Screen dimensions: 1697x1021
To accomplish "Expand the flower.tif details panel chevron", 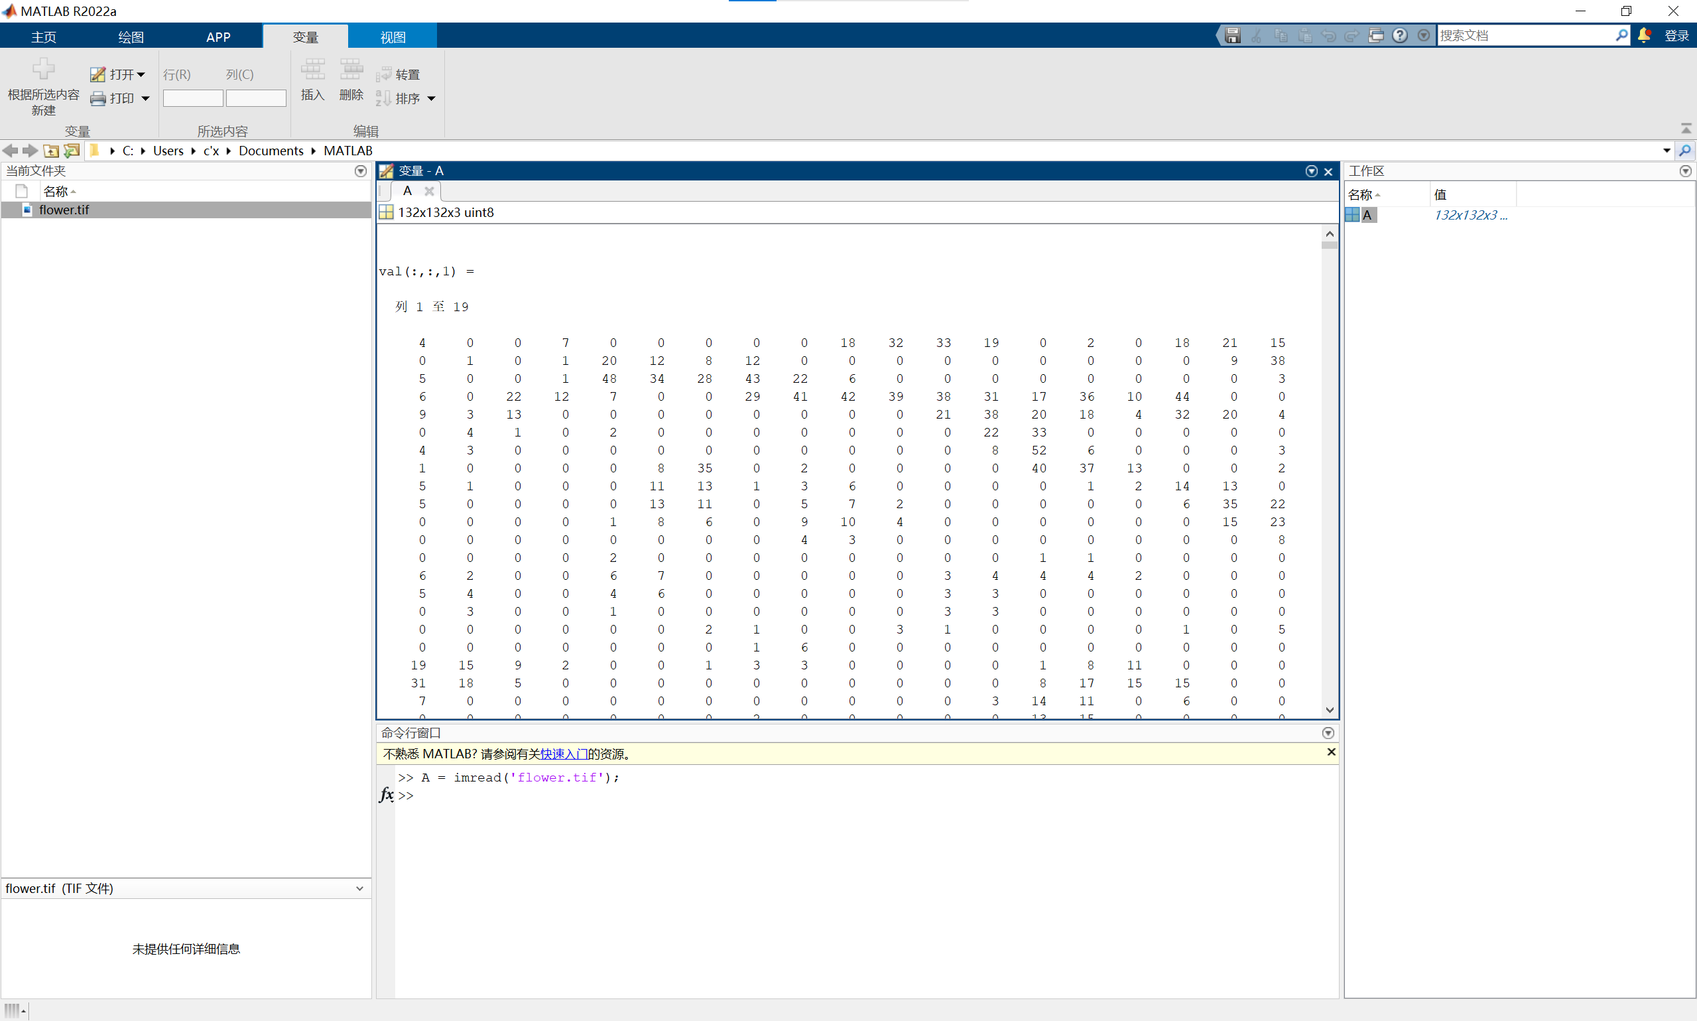I will pyautogui.click(x=359, y=888).
